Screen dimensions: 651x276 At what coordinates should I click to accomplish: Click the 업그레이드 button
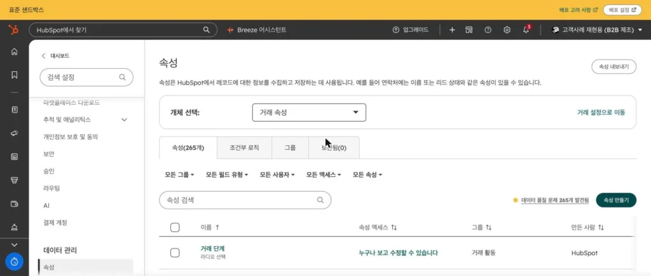(x=410, y=30)
